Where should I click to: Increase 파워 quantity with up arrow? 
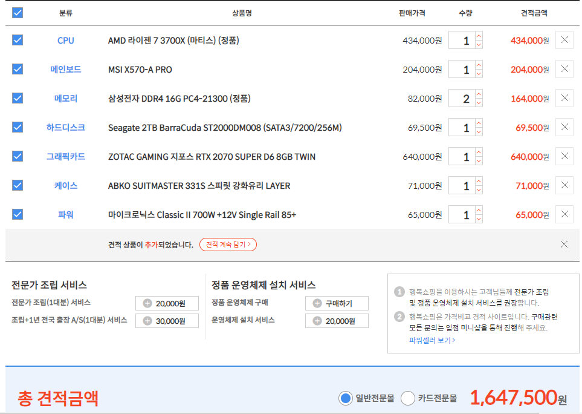[479, 210]
